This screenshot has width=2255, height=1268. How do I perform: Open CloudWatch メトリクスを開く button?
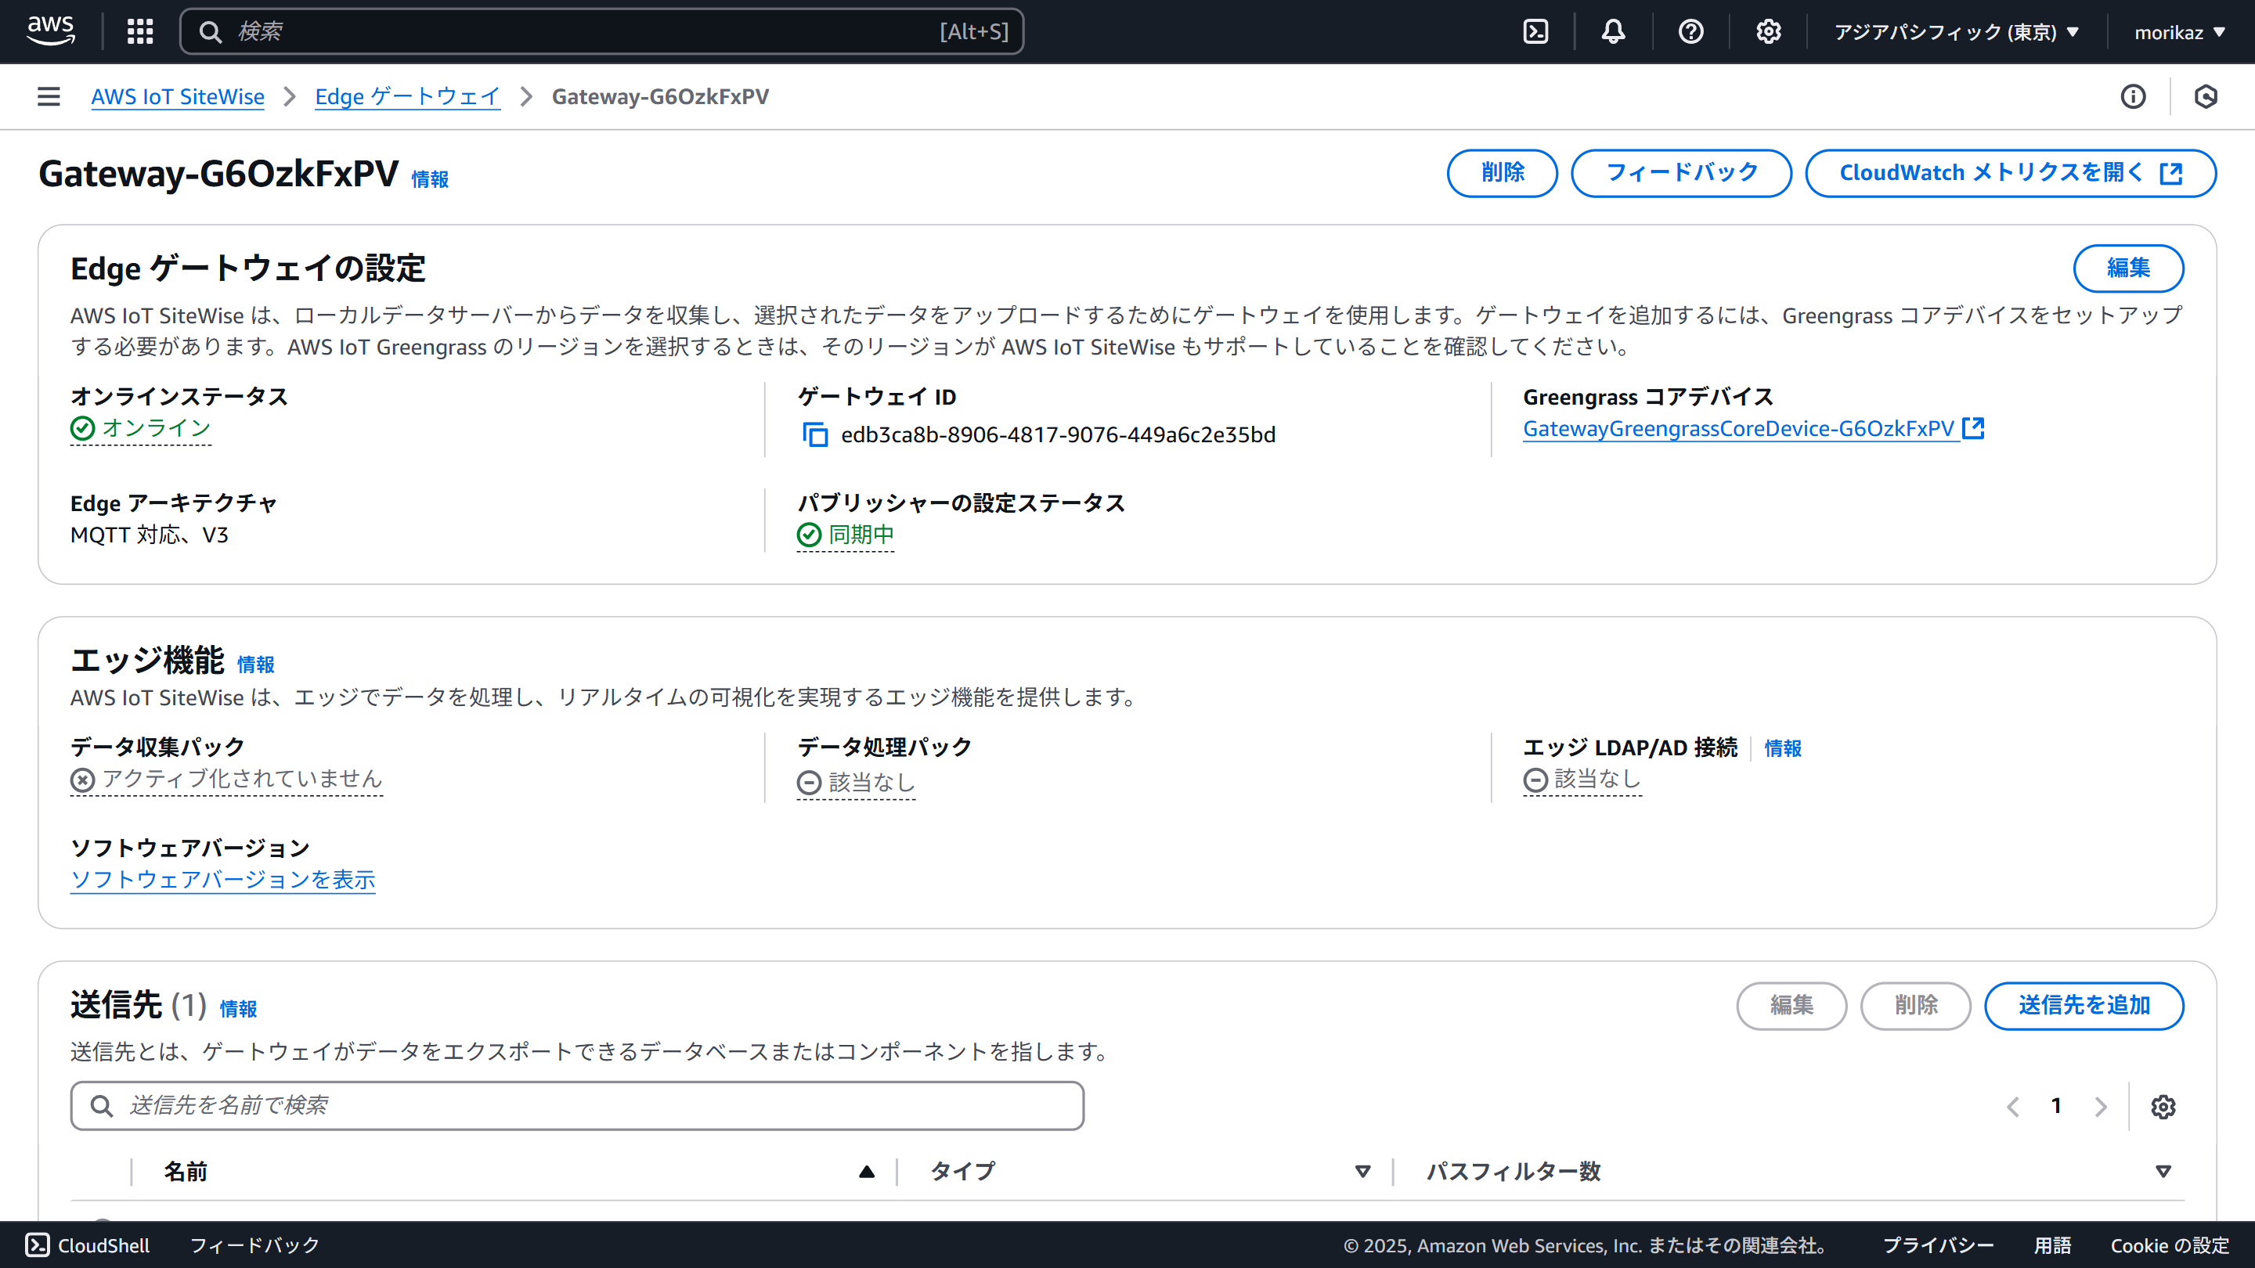(x=2011, y=173)
